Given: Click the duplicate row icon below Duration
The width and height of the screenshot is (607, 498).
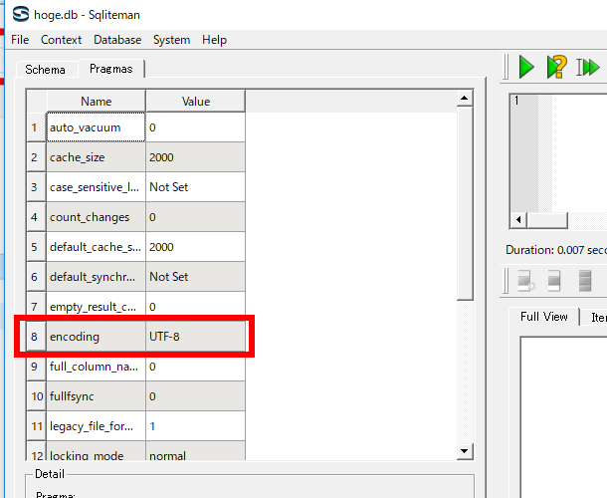Looking at the screenshot, I should 554,281.
